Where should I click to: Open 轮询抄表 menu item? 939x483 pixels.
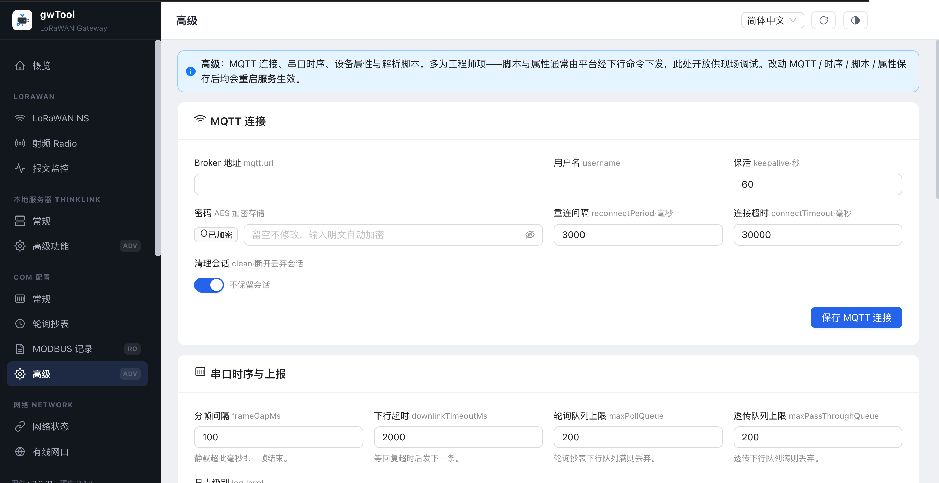77,324
